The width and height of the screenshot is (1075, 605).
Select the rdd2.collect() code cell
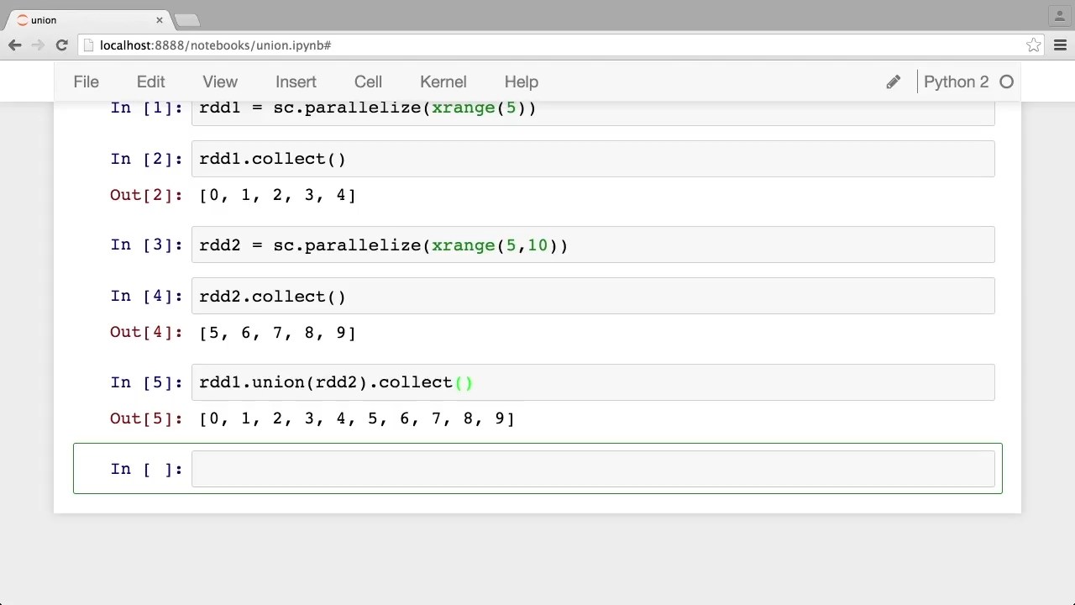tap(593, 296)
